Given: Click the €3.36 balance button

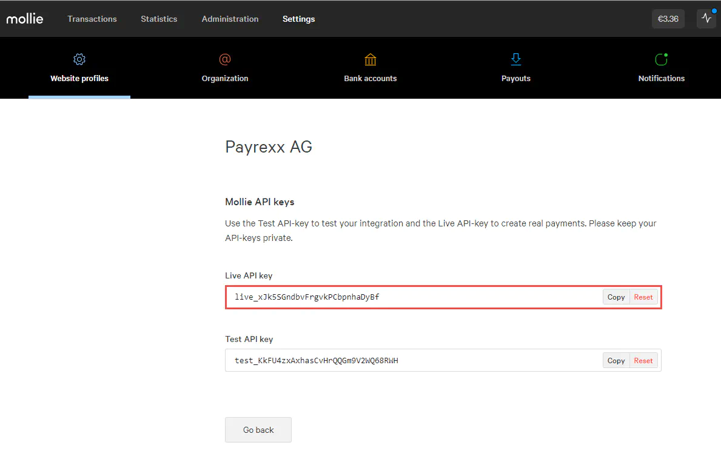Looking at the screenshot, I should [x=668, y=19].
